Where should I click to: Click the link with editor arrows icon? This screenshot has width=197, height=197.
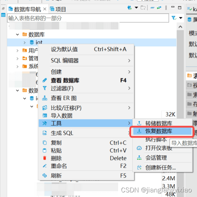pos(159,8)
